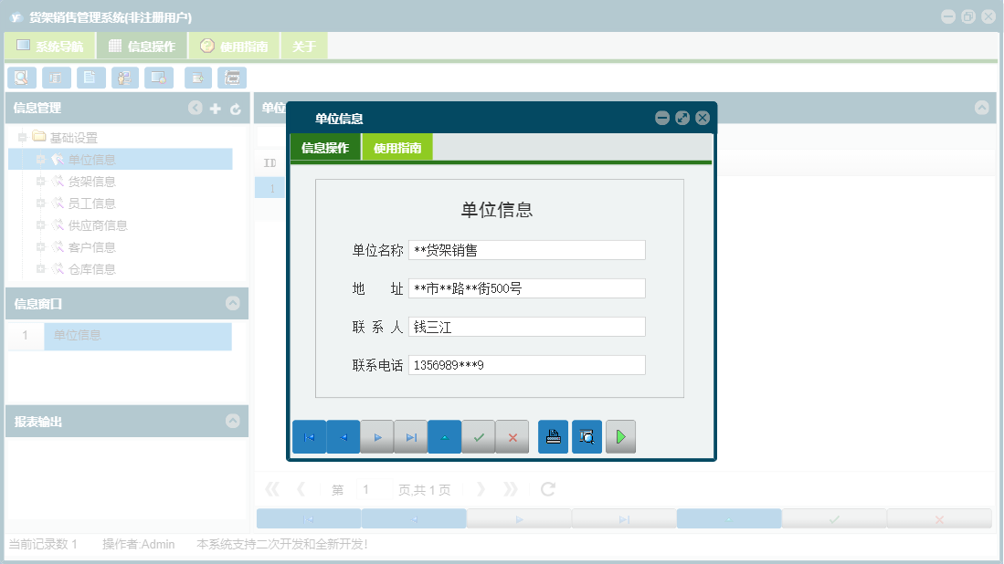Image resolution: width=1004 pixels, height=564 pixels.
Task: Click the previous record arrow
Action: click(x=343, y=436)
